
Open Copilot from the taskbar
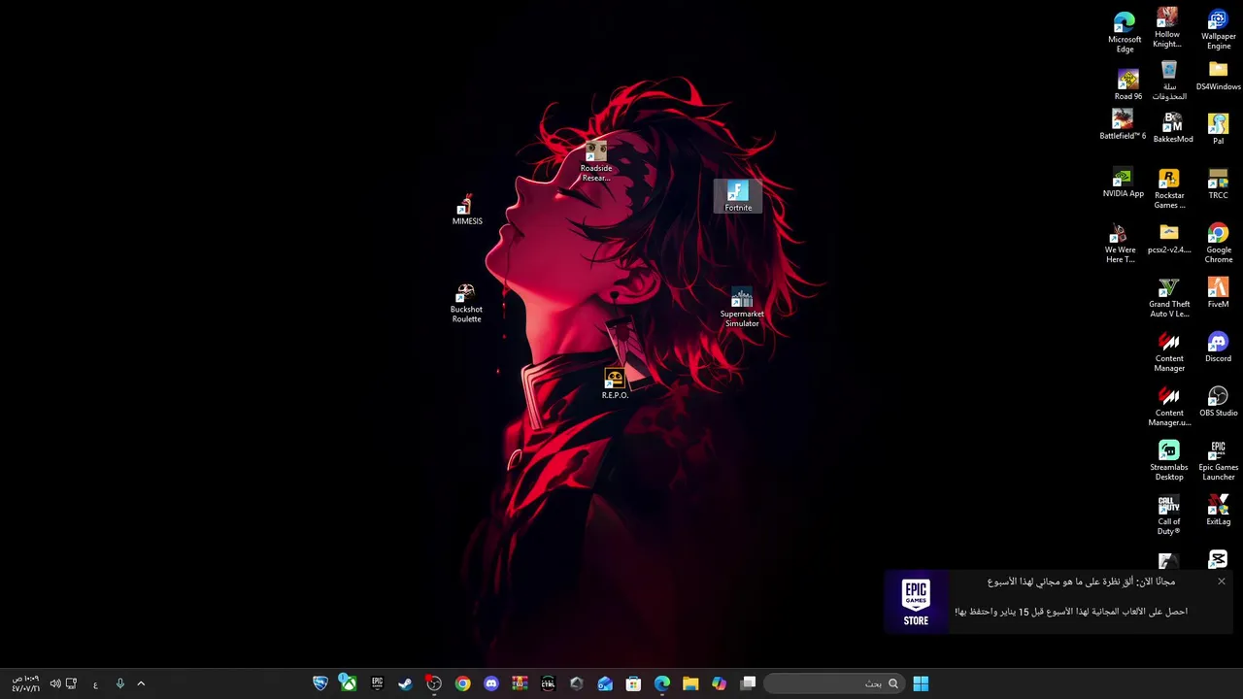719,683
